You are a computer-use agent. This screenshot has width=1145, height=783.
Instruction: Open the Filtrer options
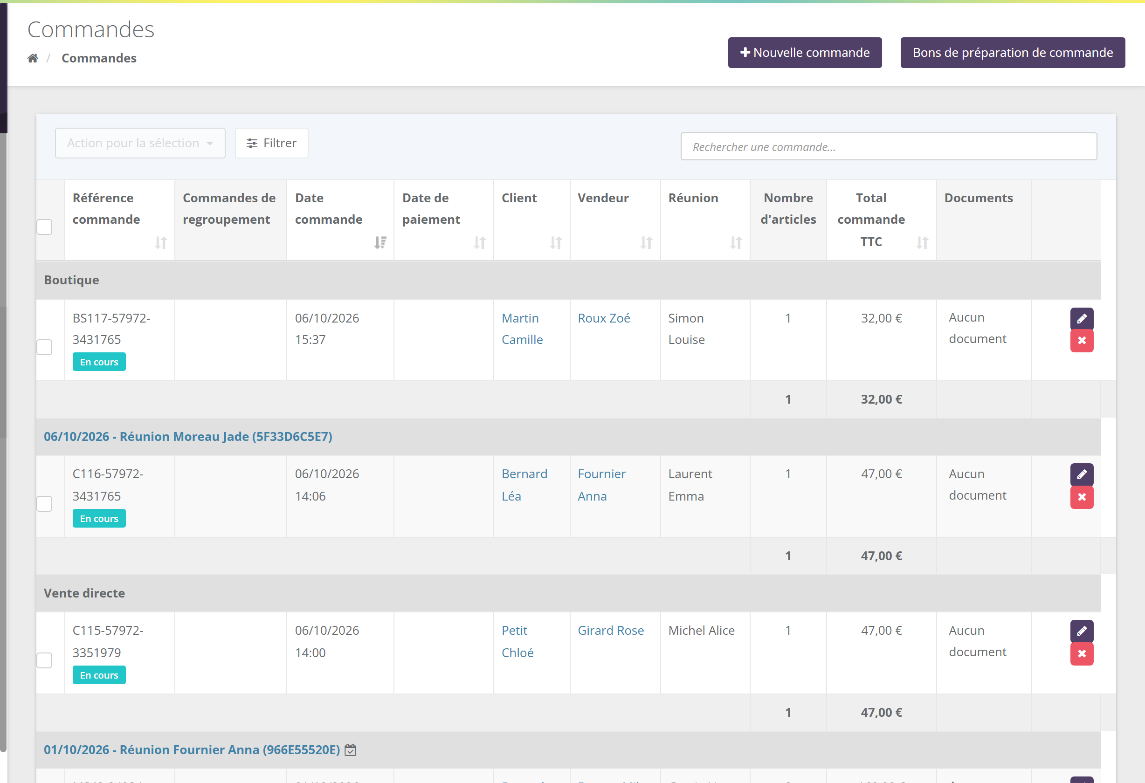(271, 143)
